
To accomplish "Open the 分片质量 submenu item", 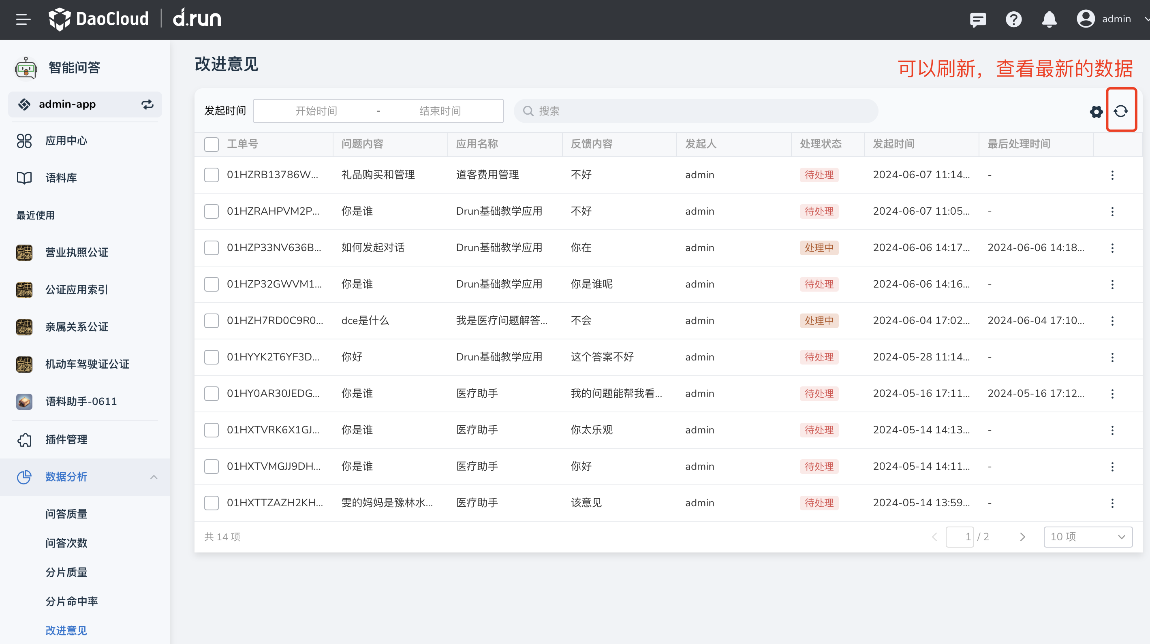I will pyautogui.click(x=66, y=573).
